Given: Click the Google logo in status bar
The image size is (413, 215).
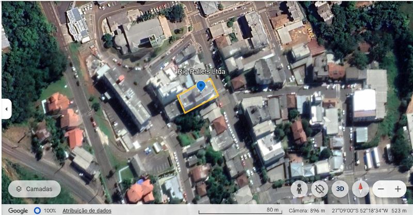Looking at the screenshot, I should tap(18, 210).
